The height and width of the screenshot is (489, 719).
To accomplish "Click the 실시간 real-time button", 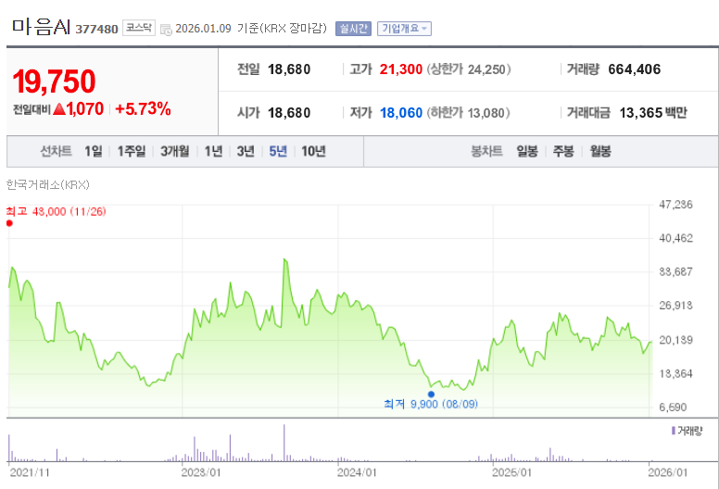I will click(x=353, y=29).
